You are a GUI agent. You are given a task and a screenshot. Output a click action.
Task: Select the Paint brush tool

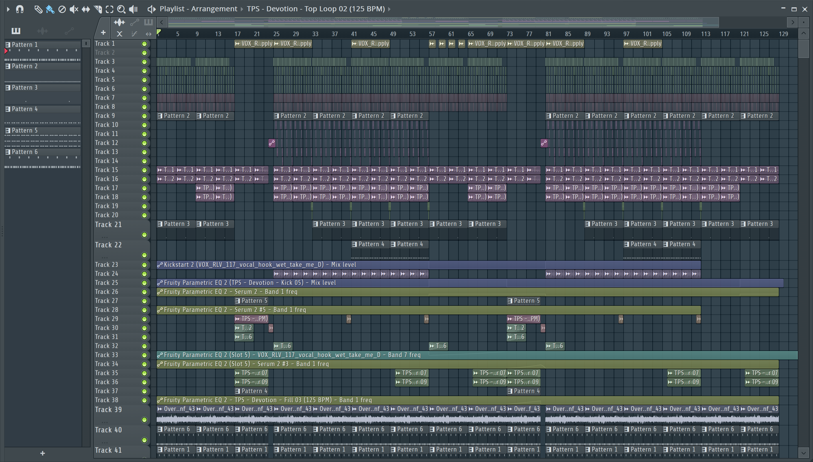(x=50, y=9)
